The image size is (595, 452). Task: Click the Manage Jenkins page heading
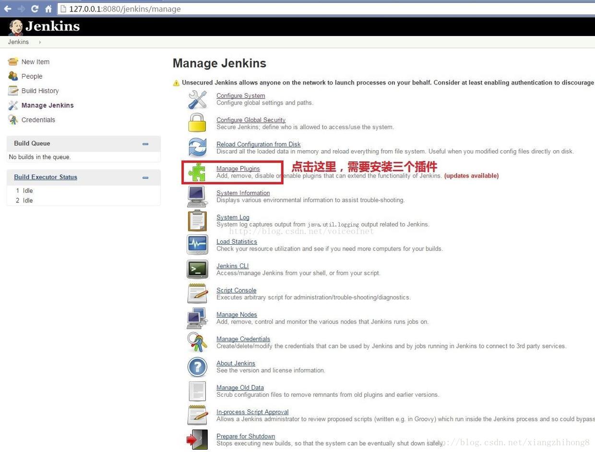pyautogui.click(x=219, y=63)
